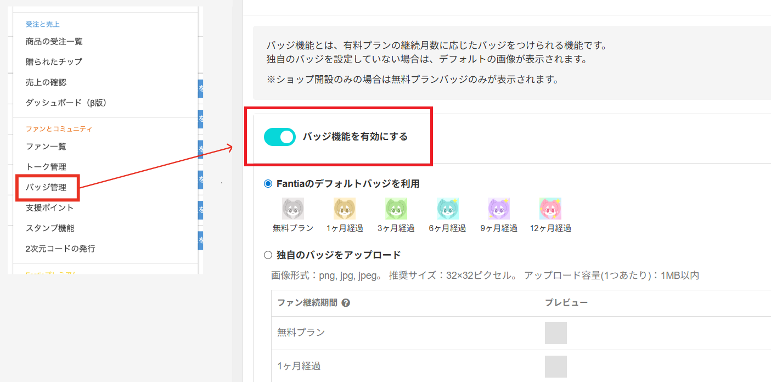Click the help icon beside ファン継続期間

(346, 303)
